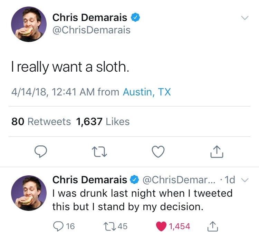The width and height of the screenshot is (259, 236).
Task: Share the main sloth tweet
Action: pos(217,151)
